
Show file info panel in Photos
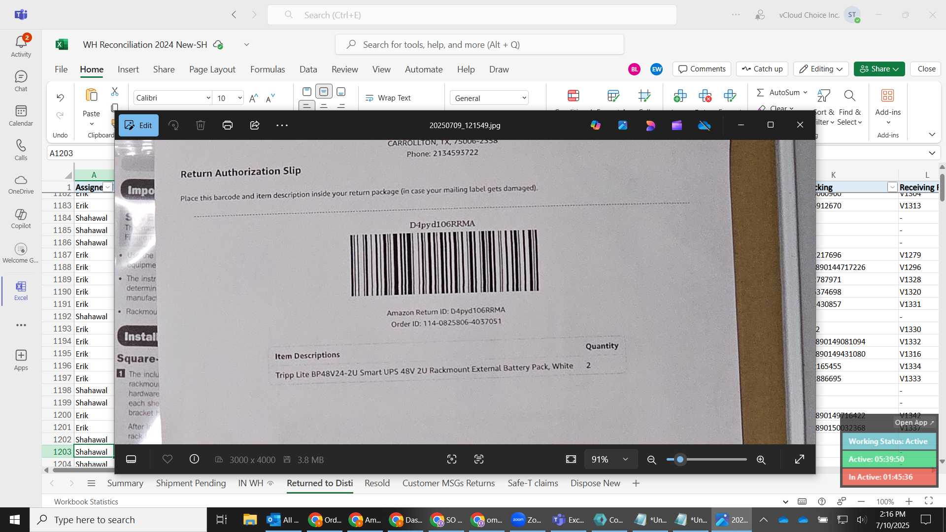coord(194,459)
